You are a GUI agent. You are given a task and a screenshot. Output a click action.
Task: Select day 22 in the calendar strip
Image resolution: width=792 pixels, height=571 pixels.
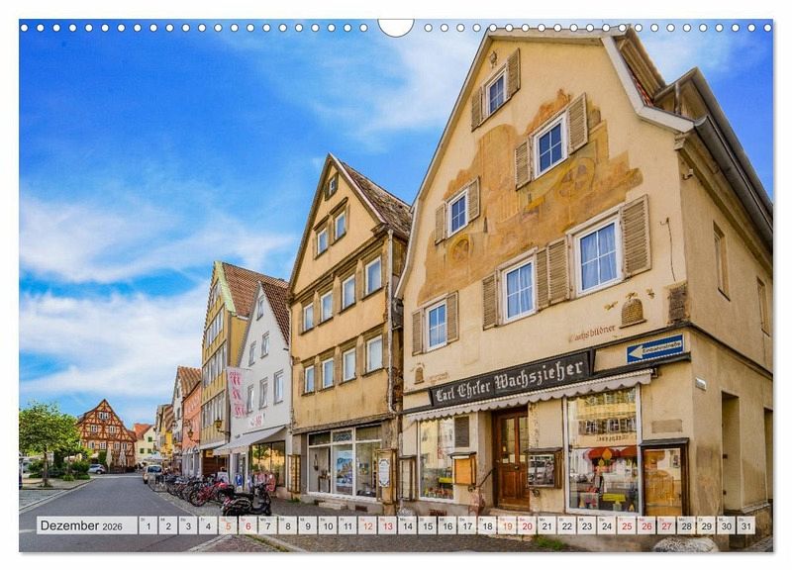tap(566, 525)
